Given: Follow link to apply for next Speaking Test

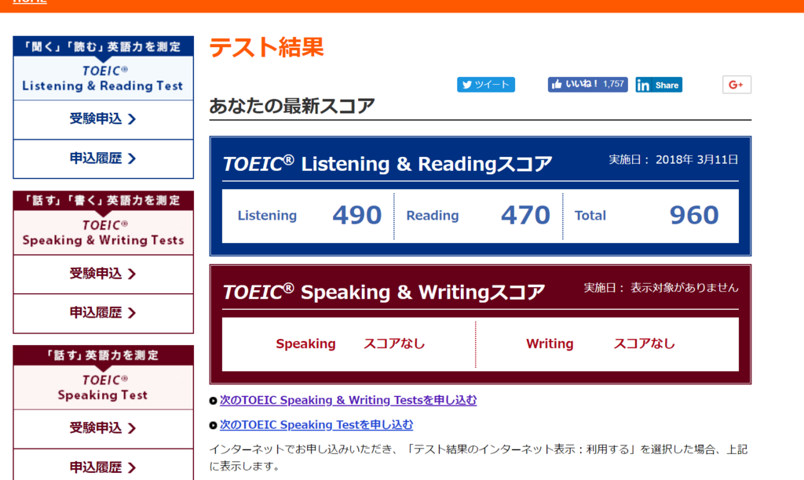Looking at the screenshot, I should click(x=316, y=424).
